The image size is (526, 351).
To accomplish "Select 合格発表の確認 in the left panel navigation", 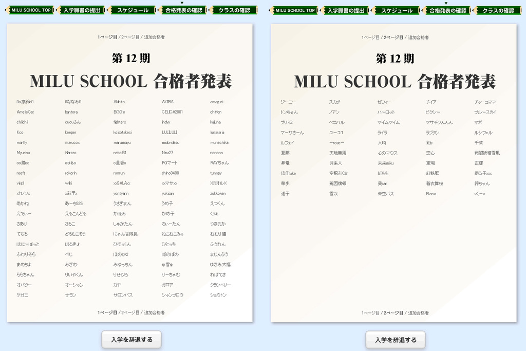I will click(183, 10).
